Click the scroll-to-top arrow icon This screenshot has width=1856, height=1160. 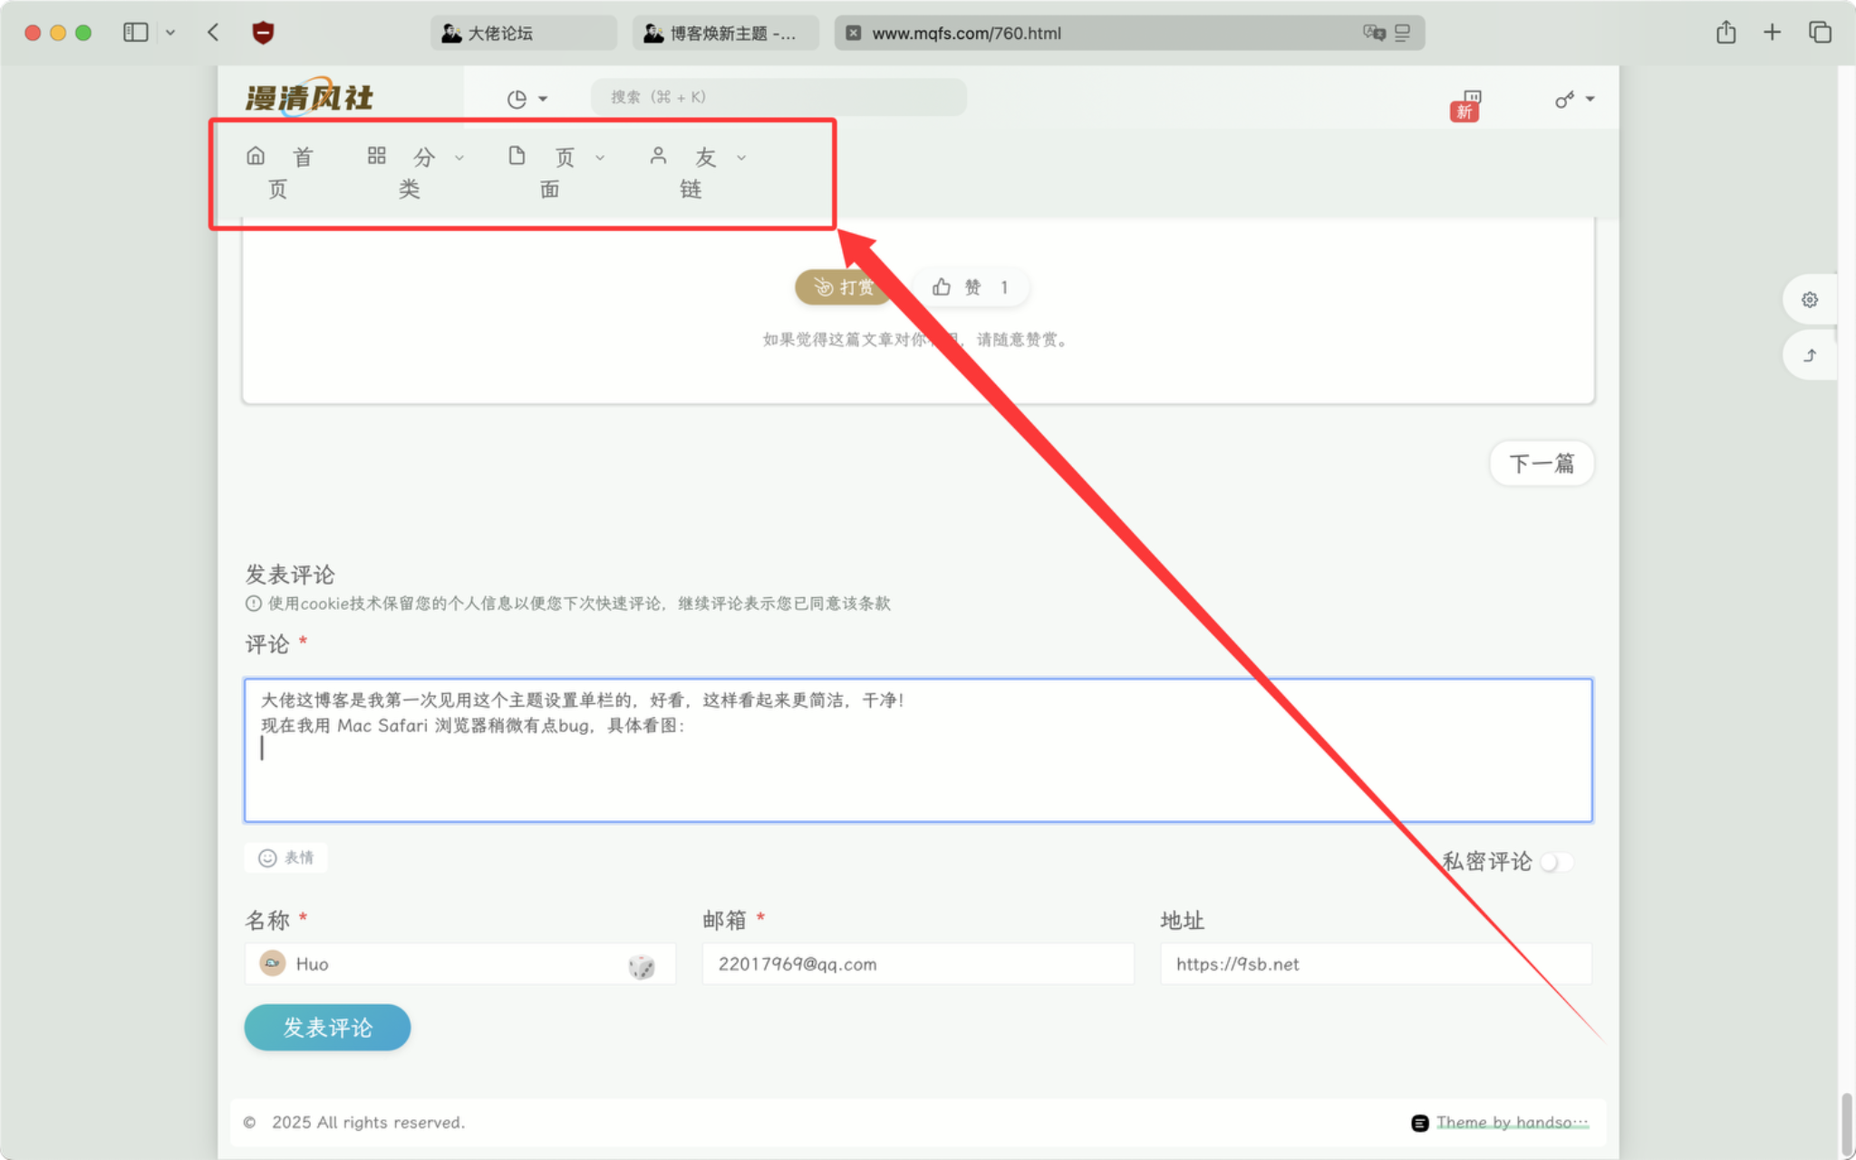point(1809,355)
